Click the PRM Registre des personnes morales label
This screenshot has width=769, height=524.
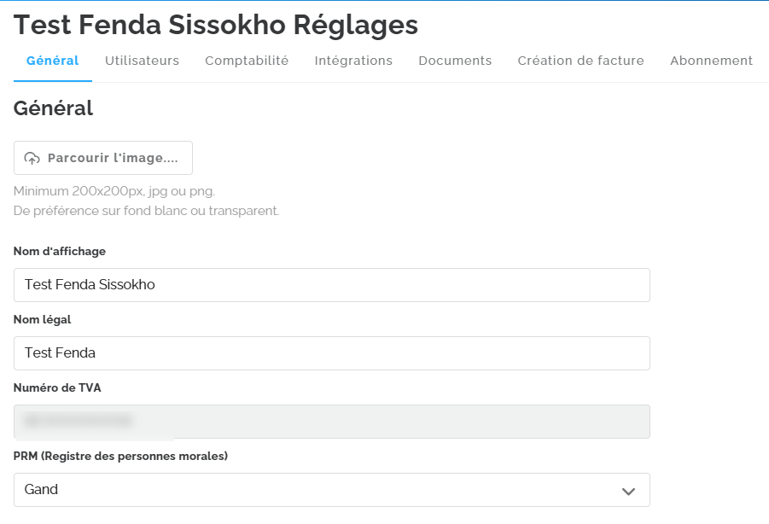click(120, 456)
